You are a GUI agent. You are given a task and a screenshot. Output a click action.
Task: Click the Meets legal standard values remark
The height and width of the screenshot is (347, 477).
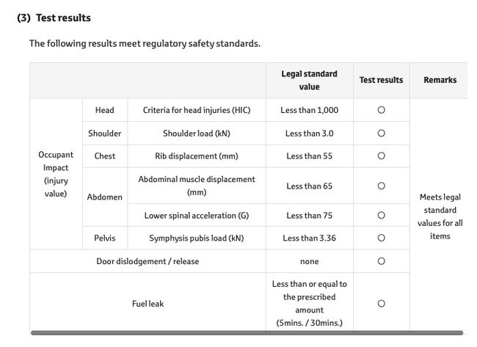click(440, 216)
